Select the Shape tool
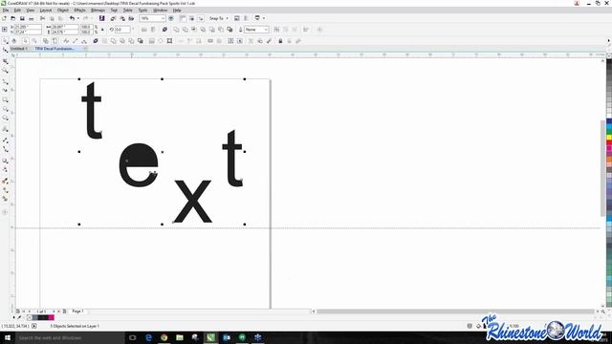Screen dimensions: 612x344 coord(5,51)
